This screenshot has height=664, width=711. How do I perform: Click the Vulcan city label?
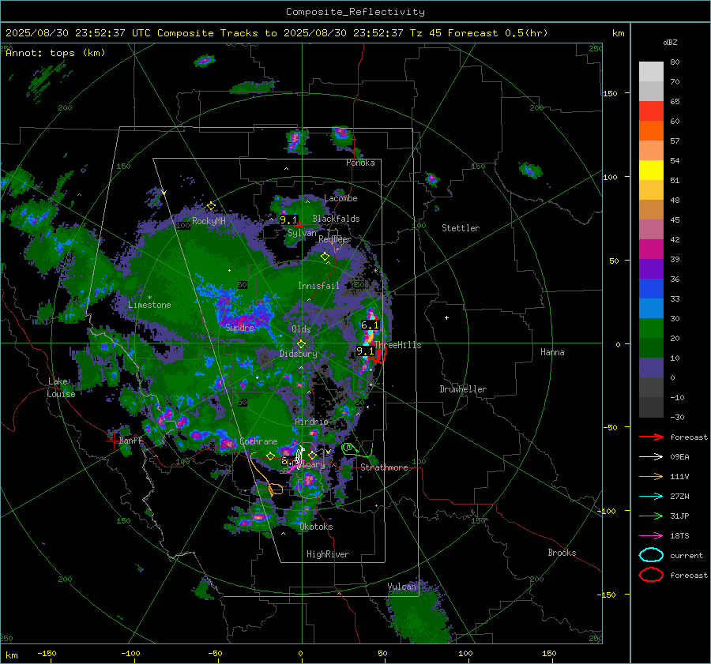(x=402, y=587)
